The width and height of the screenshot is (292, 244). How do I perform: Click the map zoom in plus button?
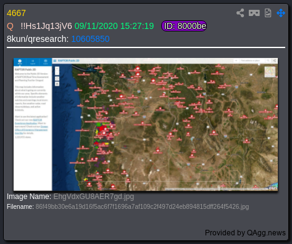tap(57, 69)
